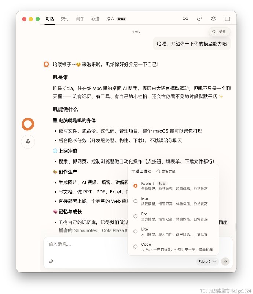
Task: Click the bullet 后台跑长任务
Action: pyautogui.click(x=120, y=140)
